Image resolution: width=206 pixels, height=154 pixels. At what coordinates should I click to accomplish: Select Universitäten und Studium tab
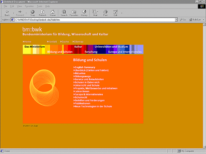[x=111, y=46]
